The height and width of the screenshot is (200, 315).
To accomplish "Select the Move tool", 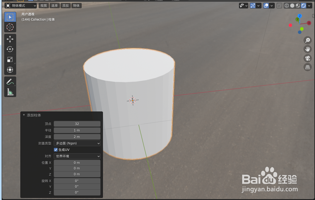I will point(10,39).
